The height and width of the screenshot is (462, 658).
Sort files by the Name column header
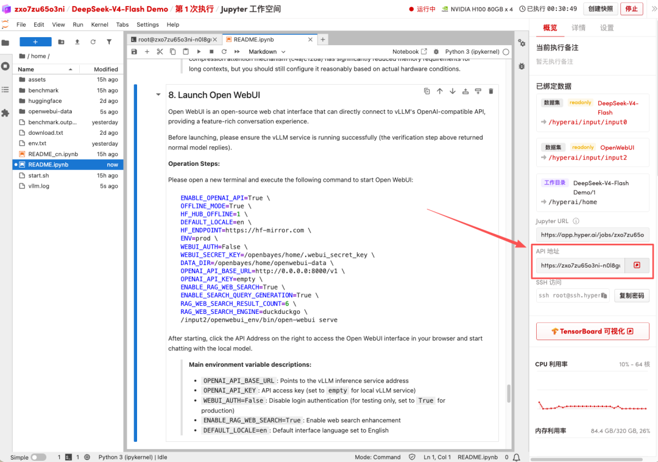45,69
